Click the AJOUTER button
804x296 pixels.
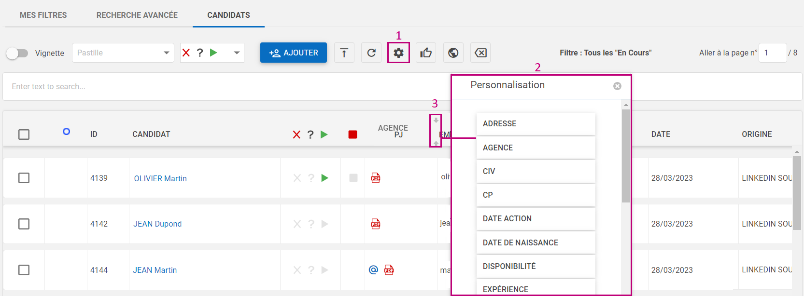click(294, 53)
